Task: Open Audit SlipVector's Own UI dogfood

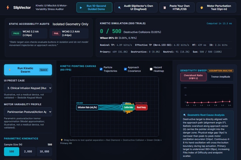Action: pyautogui.click(x=136, y=7)
